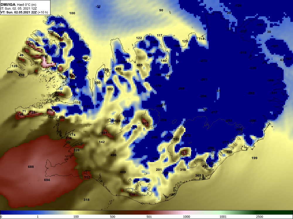The height and width of the screenshot is (219, 293).
Task: Click the '2500' tick on the color scale
Action: pyautogui.click(x=260, y=217)
